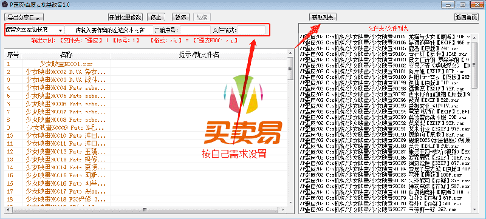Screen dimensions: 486x219
Task: Select the X0106 entry in file list
Action: tap(385, 42)
